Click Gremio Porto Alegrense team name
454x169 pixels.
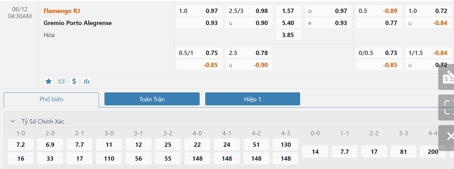click(78, 23)
